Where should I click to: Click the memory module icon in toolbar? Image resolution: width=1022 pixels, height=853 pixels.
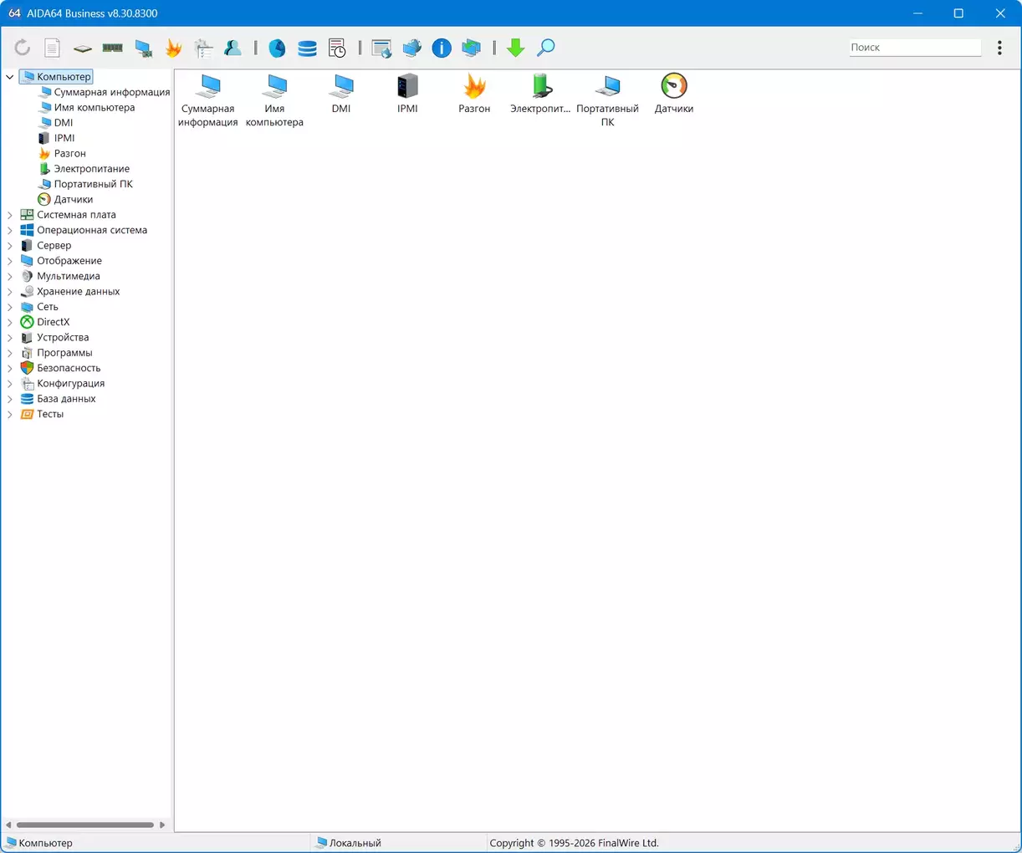pyautogui.click(x=112, y=49)
